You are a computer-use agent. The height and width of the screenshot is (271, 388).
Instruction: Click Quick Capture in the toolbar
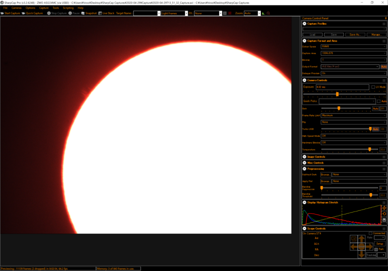(32, 14)
